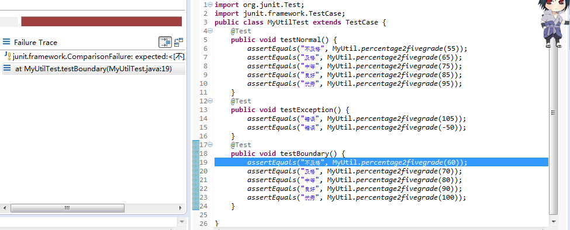Click the @Test annotation on line 12

tap(241, 101)
